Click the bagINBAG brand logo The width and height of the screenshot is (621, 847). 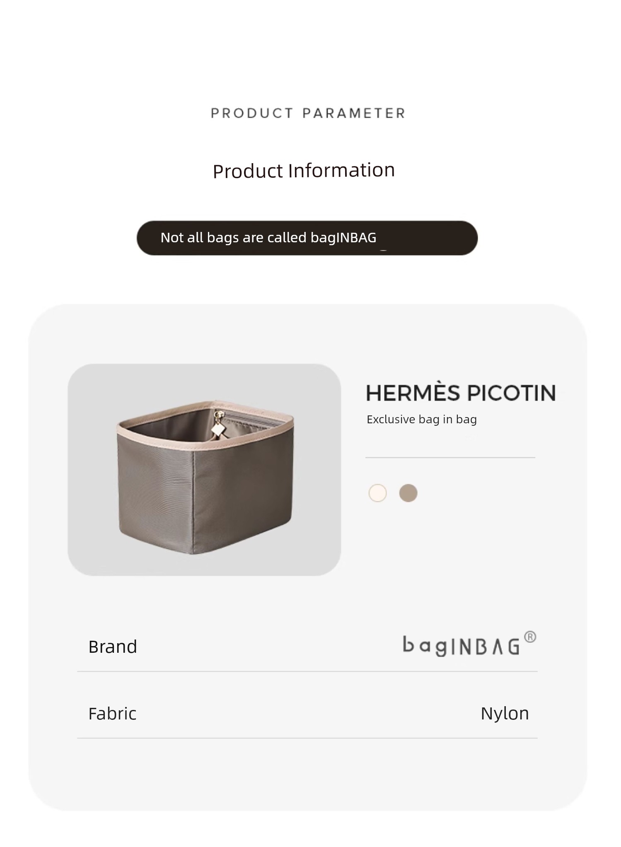coord(461,647)
